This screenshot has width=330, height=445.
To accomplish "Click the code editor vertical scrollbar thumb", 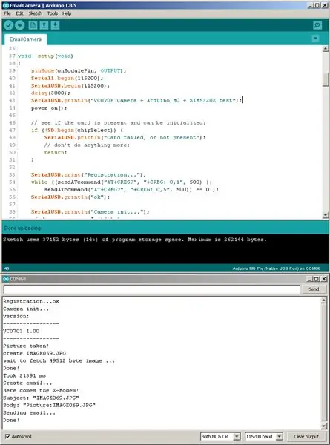I will tap(326, 79).
